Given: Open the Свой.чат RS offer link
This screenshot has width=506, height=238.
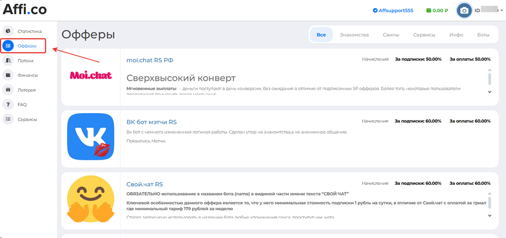Looking at the screenshot, I should click(145, 184).
